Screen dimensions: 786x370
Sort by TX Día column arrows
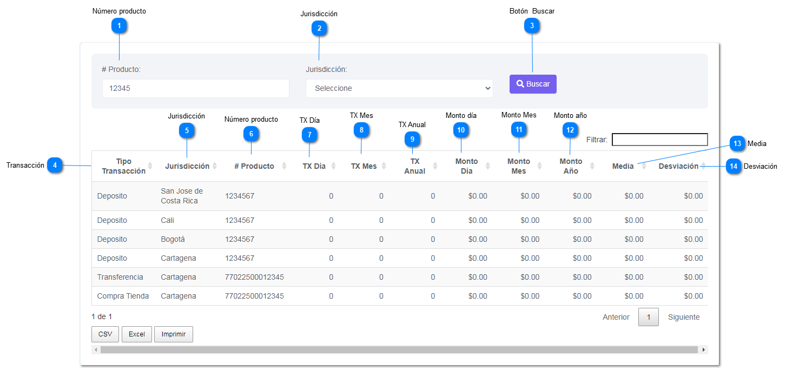click(x=334, y=166)
